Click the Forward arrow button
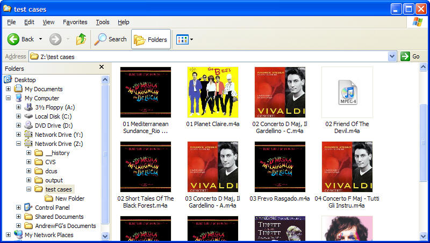Screen dimensions: 430x243 pyautogui.click(x=55, y=39)
